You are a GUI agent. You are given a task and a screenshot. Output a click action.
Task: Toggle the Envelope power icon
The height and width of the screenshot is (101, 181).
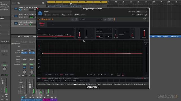click(146, 44)
